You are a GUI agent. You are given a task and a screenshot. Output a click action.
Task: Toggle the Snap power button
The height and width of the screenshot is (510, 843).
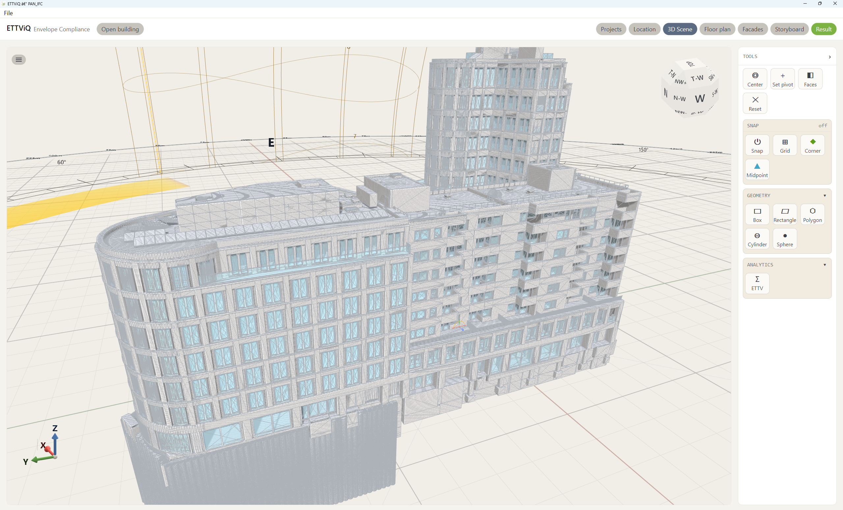point(757,145)
